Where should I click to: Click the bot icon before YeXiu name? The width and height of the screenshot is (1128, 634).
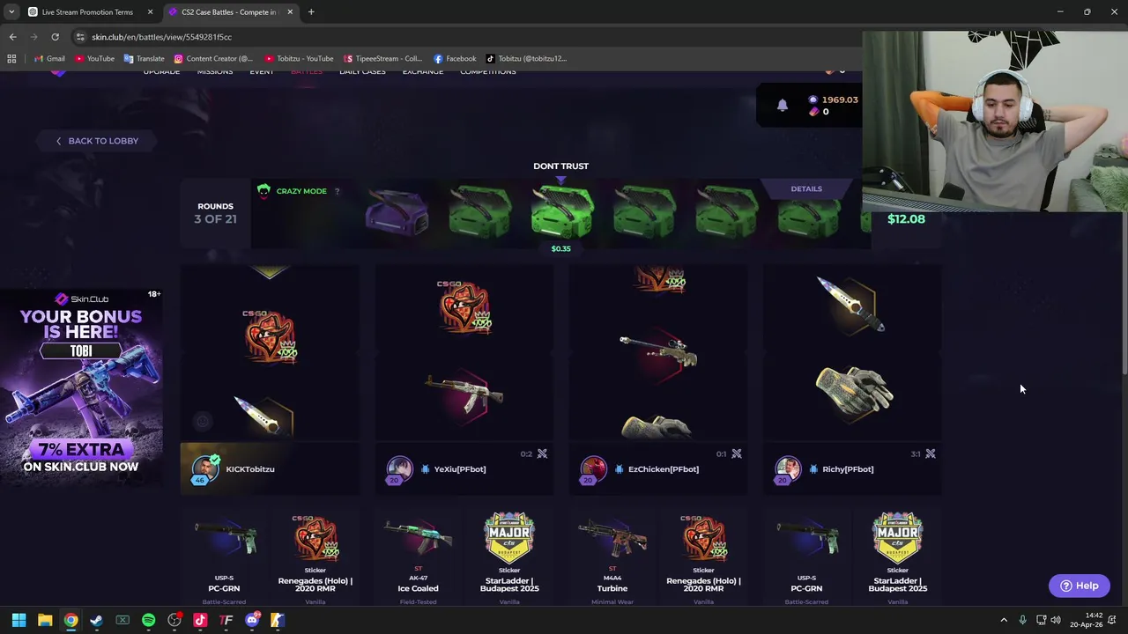pos(425,469)
